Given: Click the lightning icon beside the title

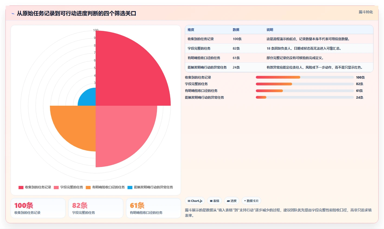Looking at the screenshot, I should point(13,13).
